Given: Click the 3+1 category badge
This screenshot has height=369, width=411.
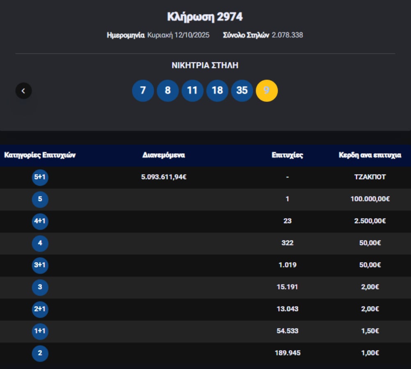Looking at the screenshot, I should pos(40,265).
